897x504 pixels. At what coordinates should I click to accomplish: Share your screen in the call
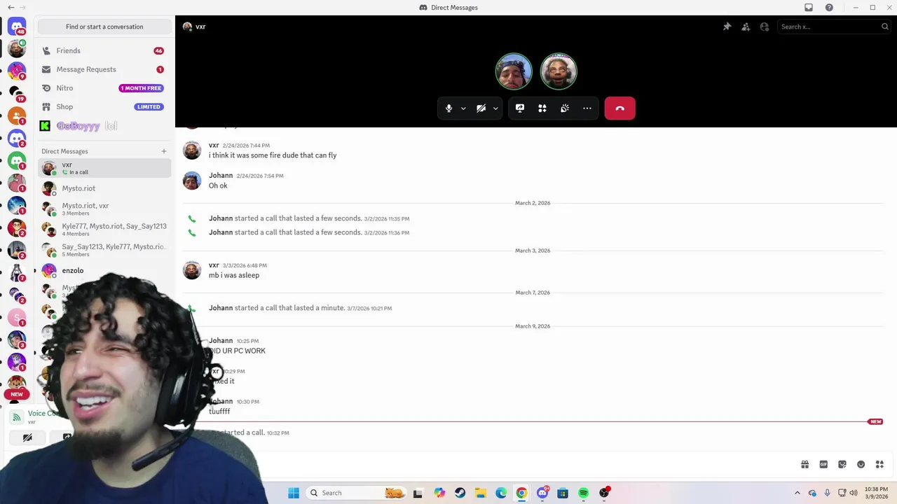[520, 108]
